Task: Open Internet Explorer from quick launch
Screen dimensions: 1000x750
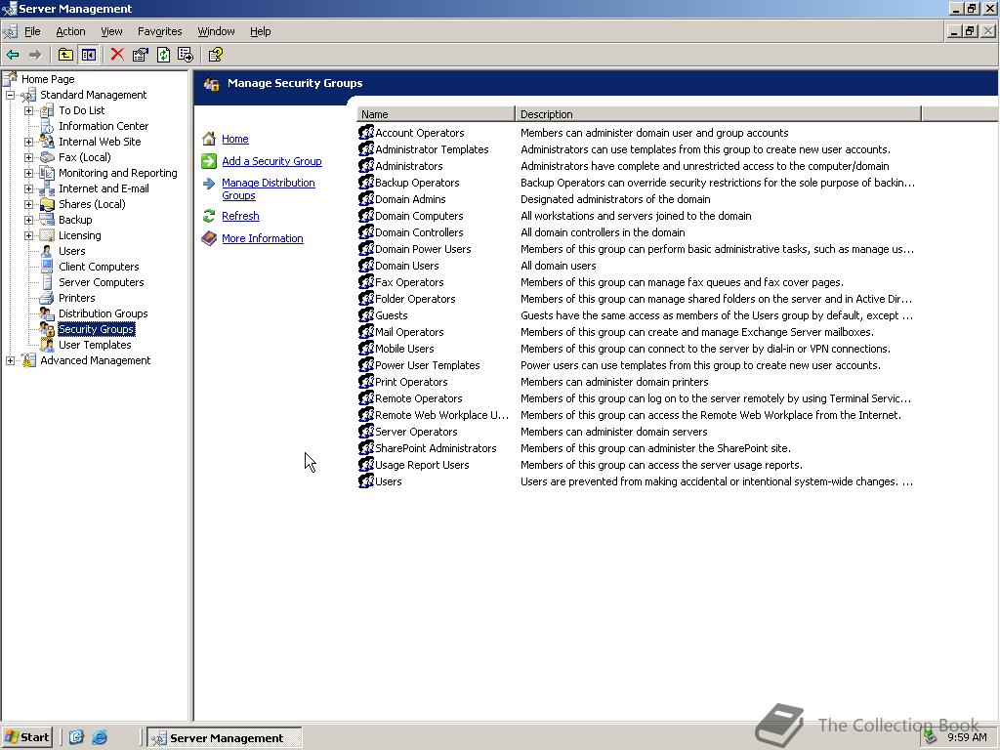Action: click(100, 738)
